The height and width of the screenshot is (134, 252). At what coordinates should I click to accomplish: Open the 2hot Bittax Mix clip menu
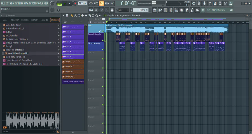pyautogui.click(x=107, y=25)
